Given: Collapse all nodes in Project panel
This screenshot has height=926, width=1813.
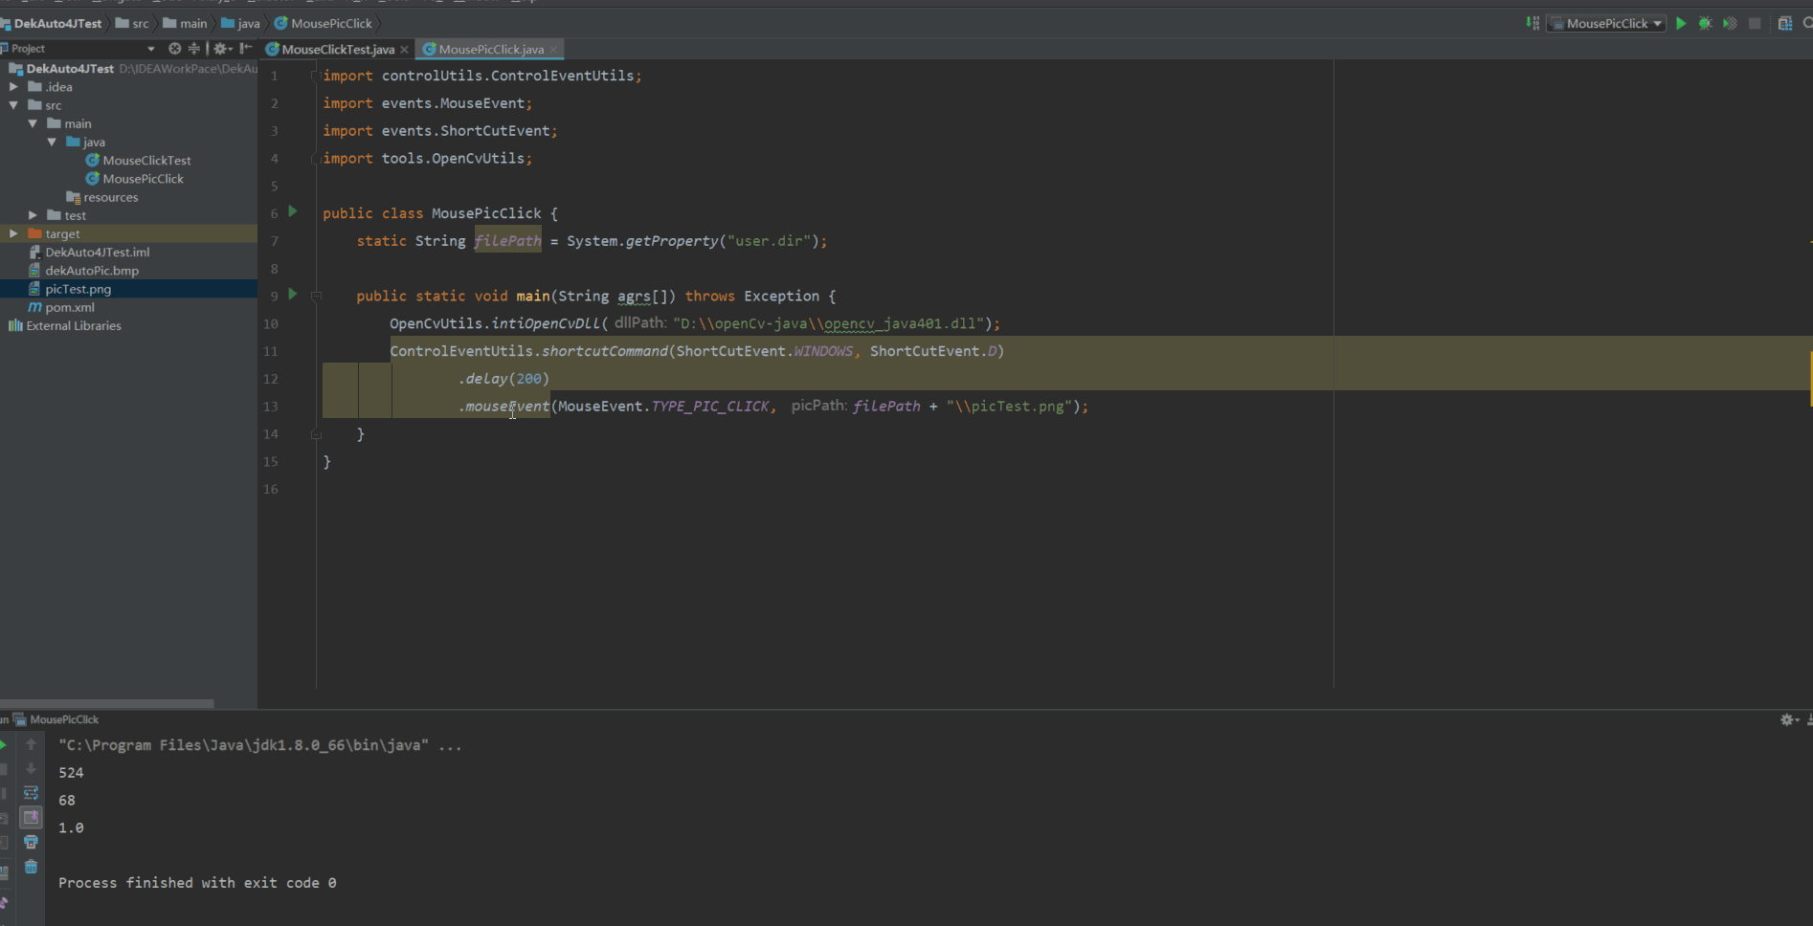Looking at the screenshot, I should point(194,48).
